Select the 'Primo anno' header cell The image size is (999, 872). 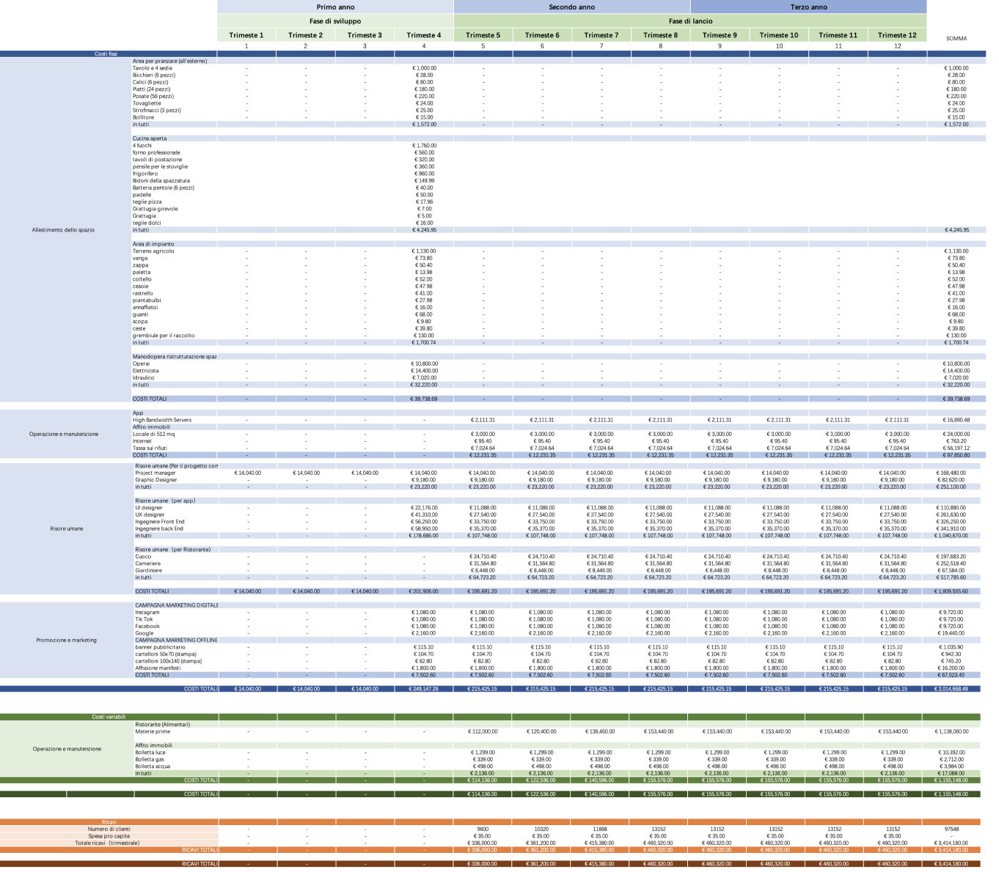[335, 7]
